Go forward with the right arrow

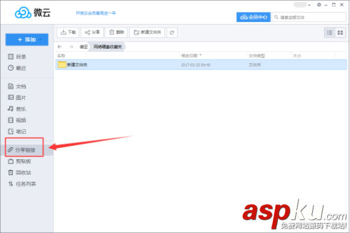pyautogui.click(x=71, y=47)
